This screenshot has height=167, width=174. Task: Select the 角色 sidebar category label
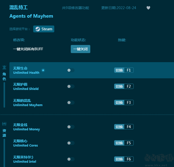point(4,76)
